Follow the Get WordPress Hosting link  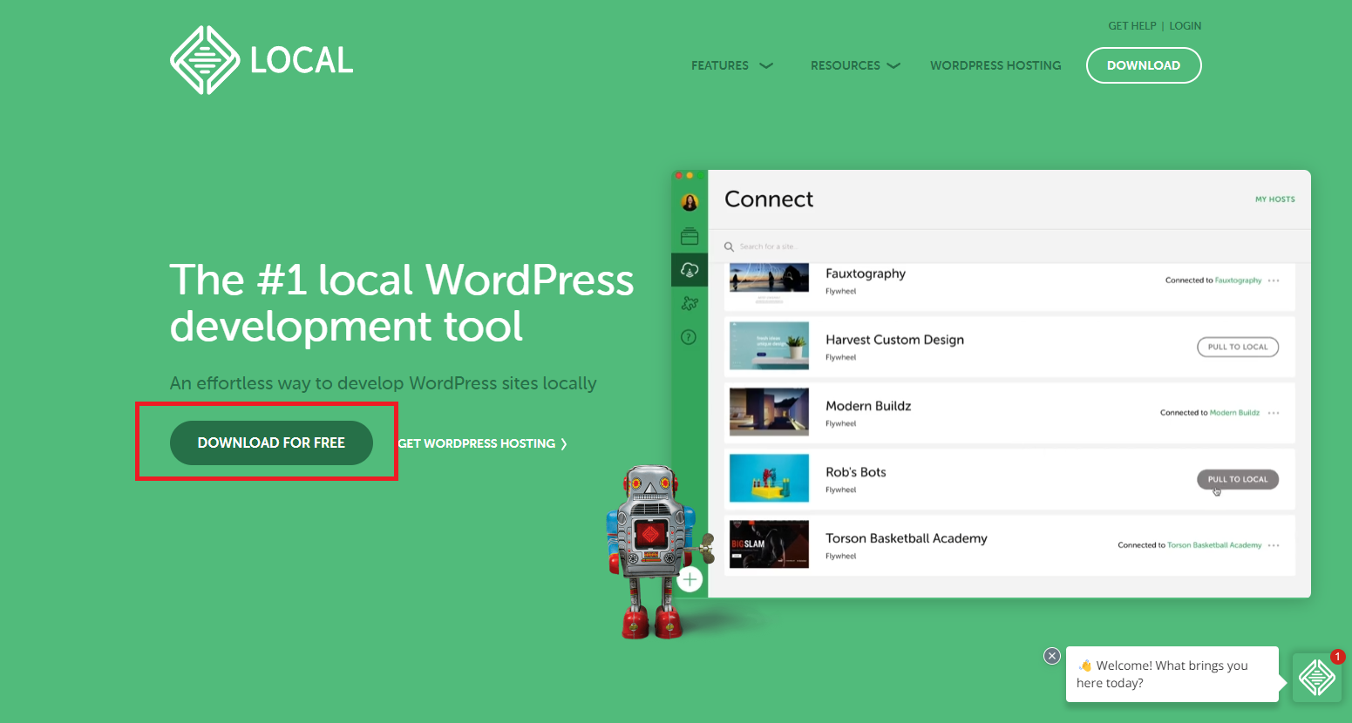coord(482,443)
